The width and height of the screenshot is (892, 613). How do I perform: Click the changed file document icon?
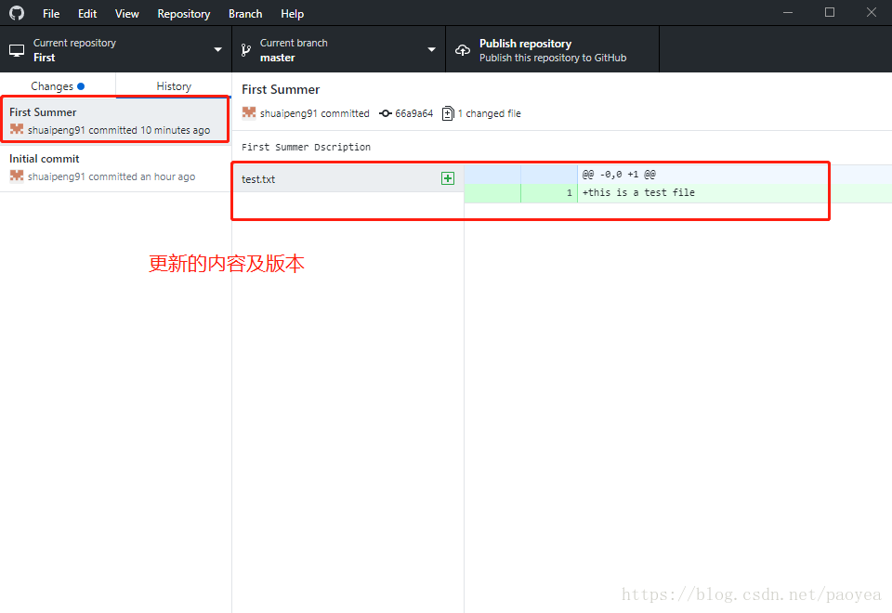(x=448, y=113)
